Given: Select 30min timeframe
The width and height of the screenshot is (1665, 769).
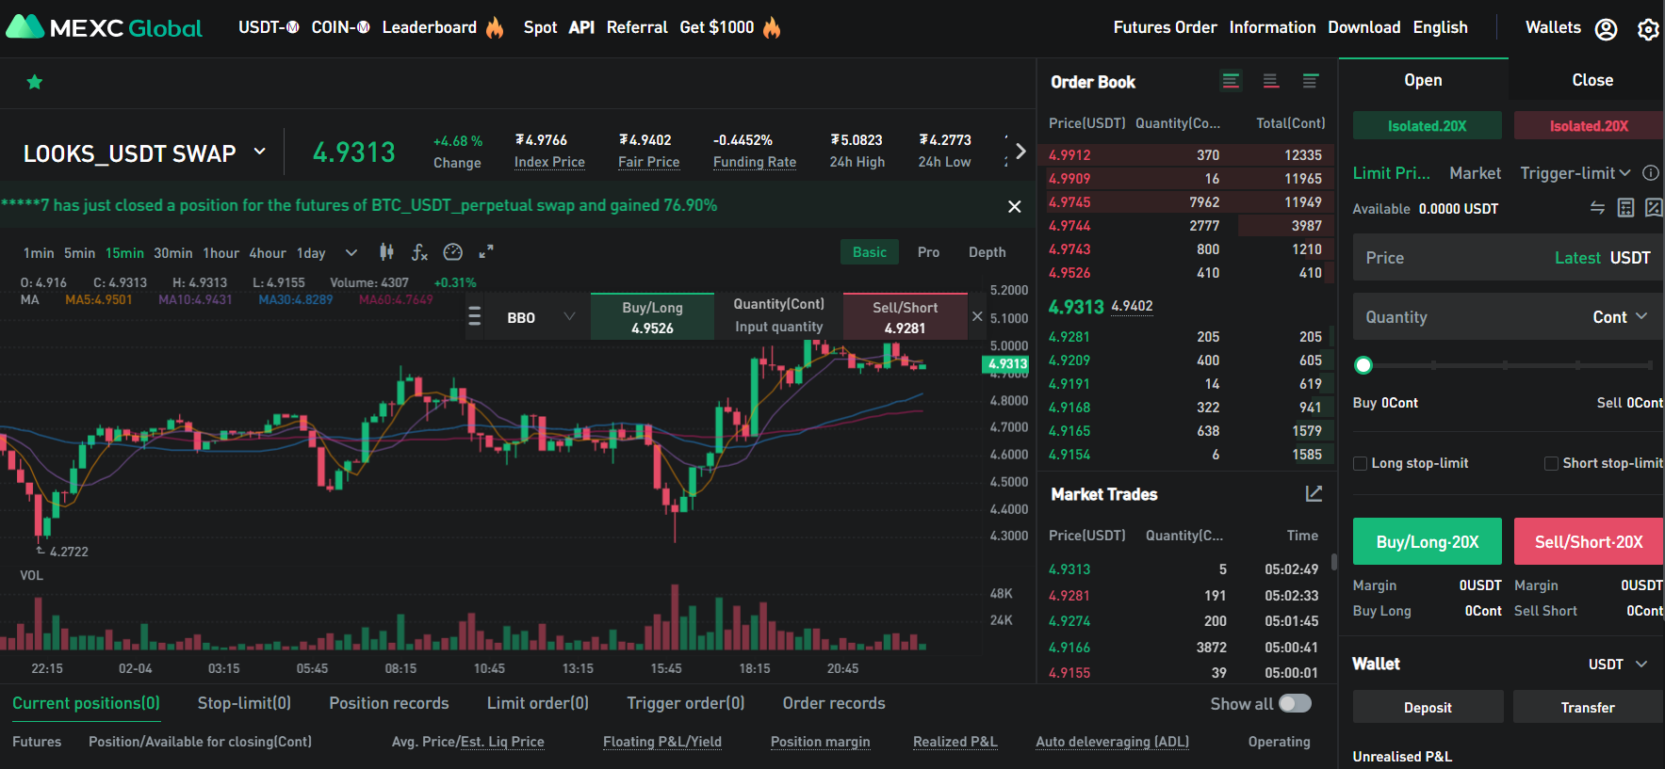Looking at the screenshot, I should [x=172, y=253].
